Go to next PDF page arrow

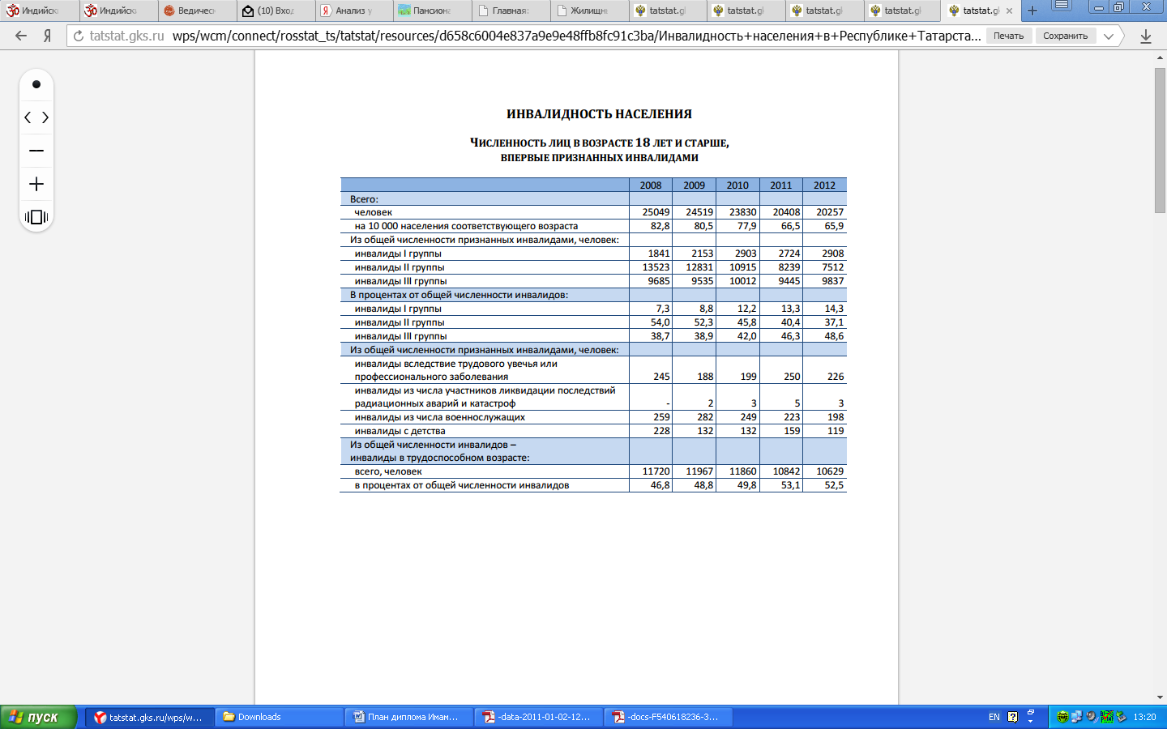(45, 117)
